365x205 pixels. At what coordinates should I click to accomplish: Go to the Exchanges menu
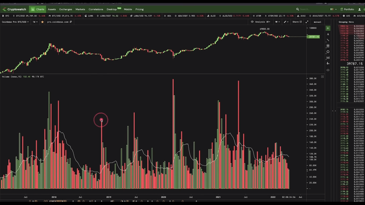point(66,9)
